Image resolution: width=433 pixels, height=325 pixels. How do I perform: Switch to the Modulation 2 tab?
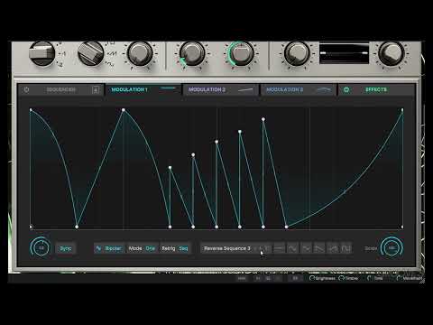click(221, 89)
